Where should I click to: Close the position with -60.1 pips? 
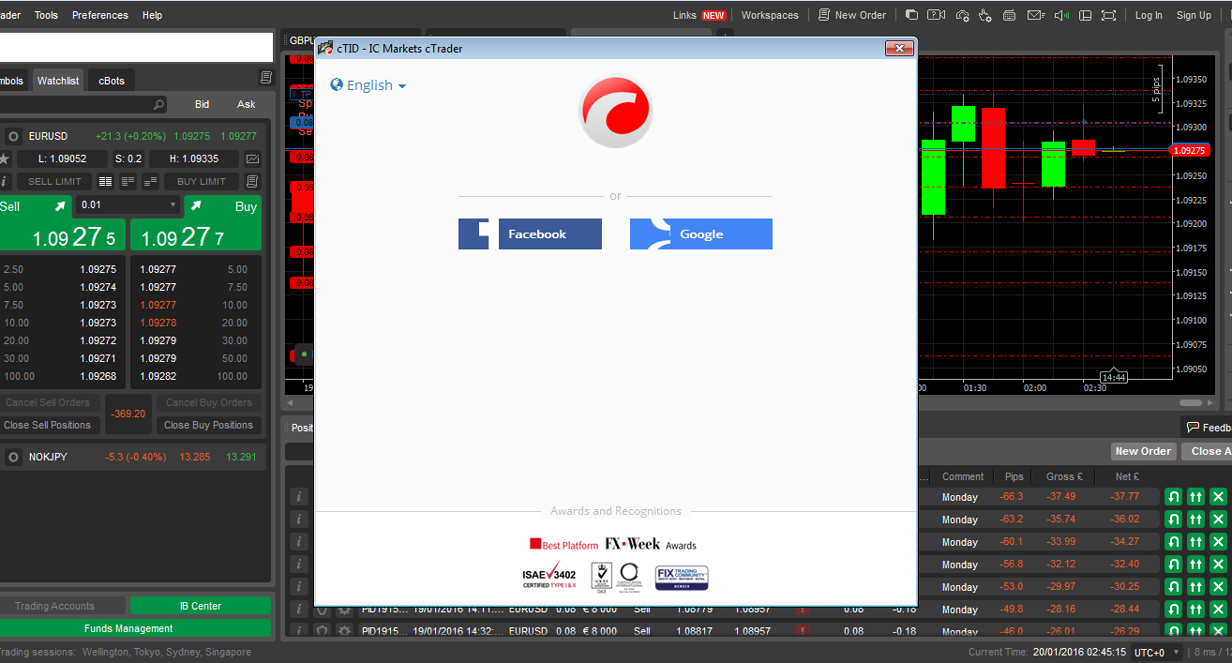[1218, 541]
